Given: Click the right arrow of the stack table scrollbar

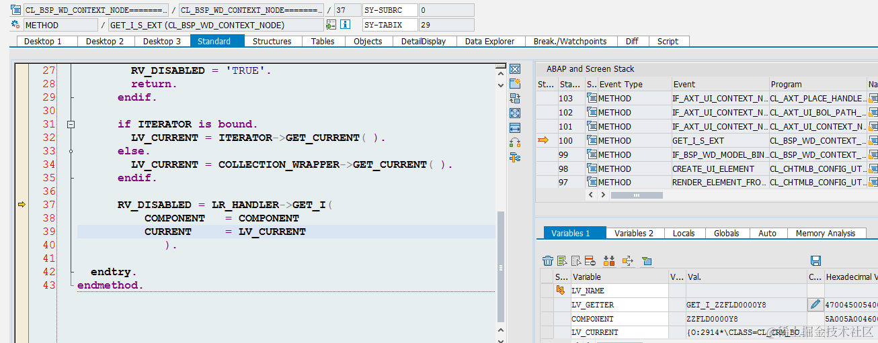Looking at the screenshot, I should 602,195.
